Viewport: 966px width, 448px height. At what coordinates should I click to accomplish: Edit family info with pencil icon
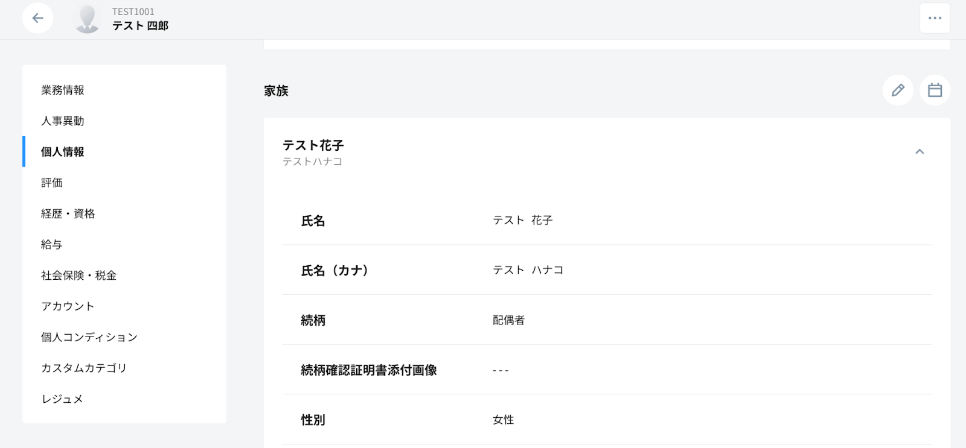pyautogui.click(x=898, y=90)
